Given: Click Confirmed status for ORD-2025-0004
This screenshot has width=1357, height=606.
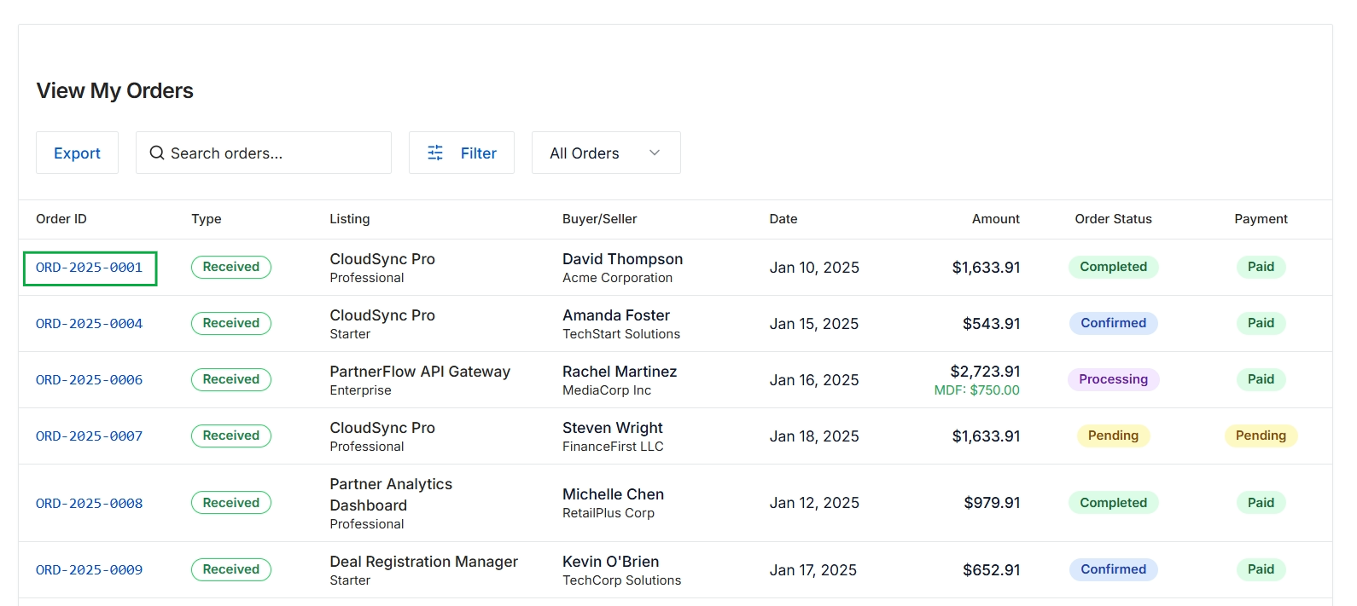Looking at the screenshot, I should point(1114,323).
